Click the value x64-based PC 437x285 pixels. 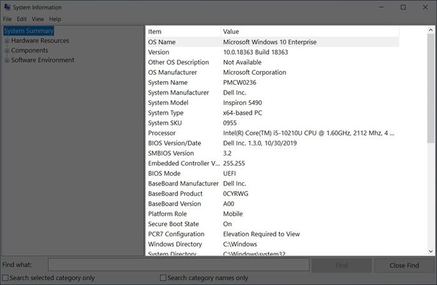pyautogui.click(x=242, y=113)
